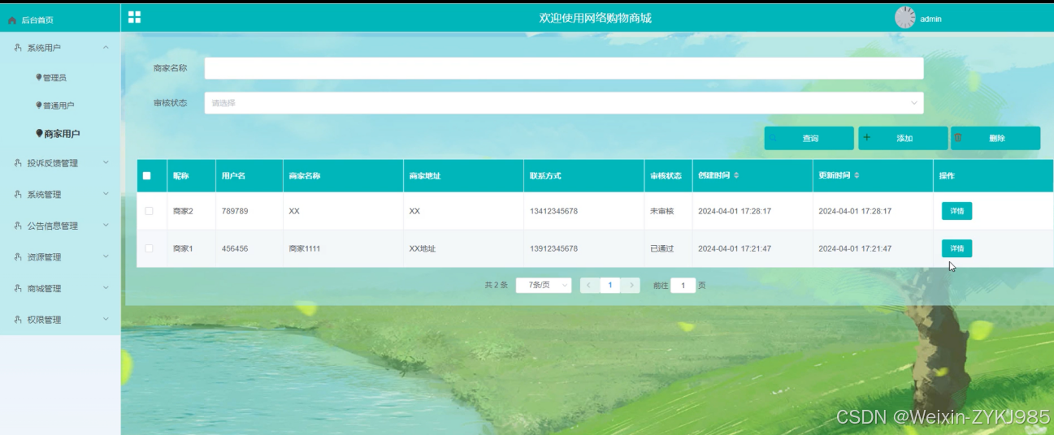Image resolution: width=1054 pixels, height=435 pixels.
Task: Click 昵称 column header
Action: coord(180,175)
